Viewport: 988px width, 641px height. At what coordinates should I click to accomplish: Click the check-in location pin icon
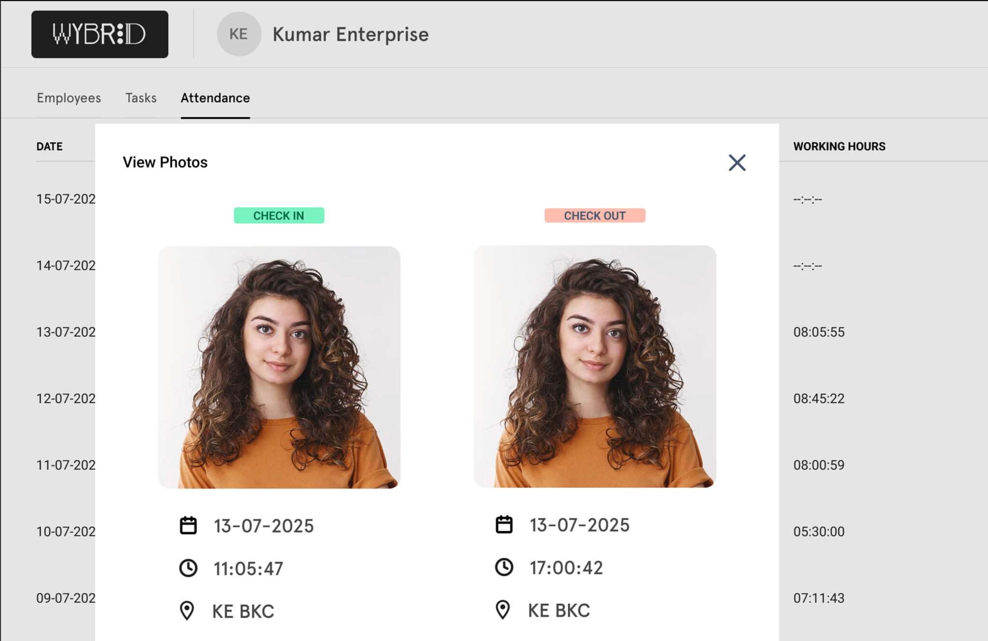pos(187,611)
